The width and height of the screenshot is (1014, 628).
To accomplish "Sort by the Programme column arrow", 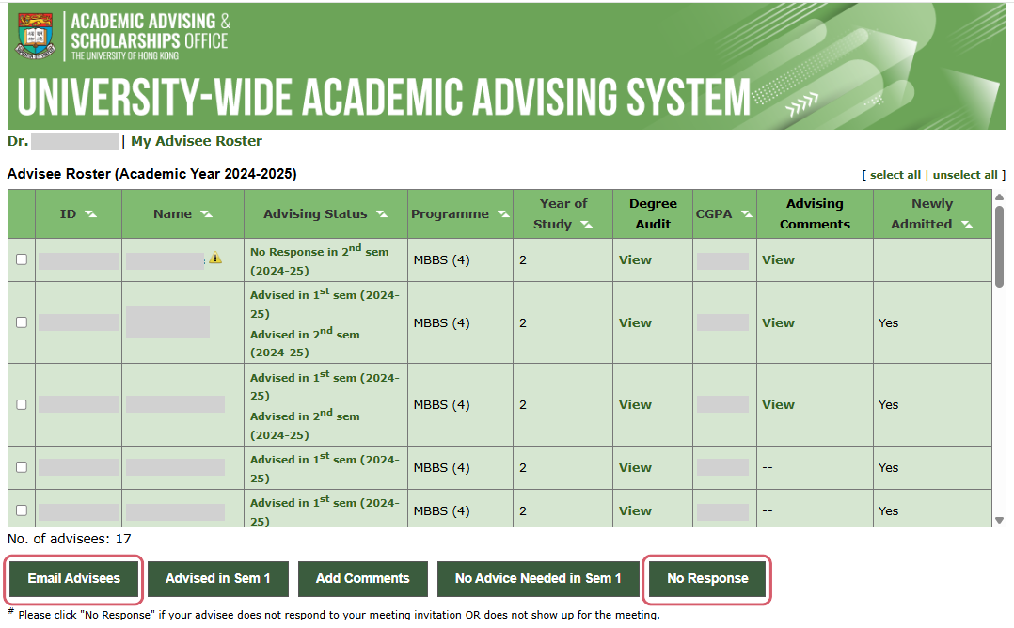I will coord(503,214).
